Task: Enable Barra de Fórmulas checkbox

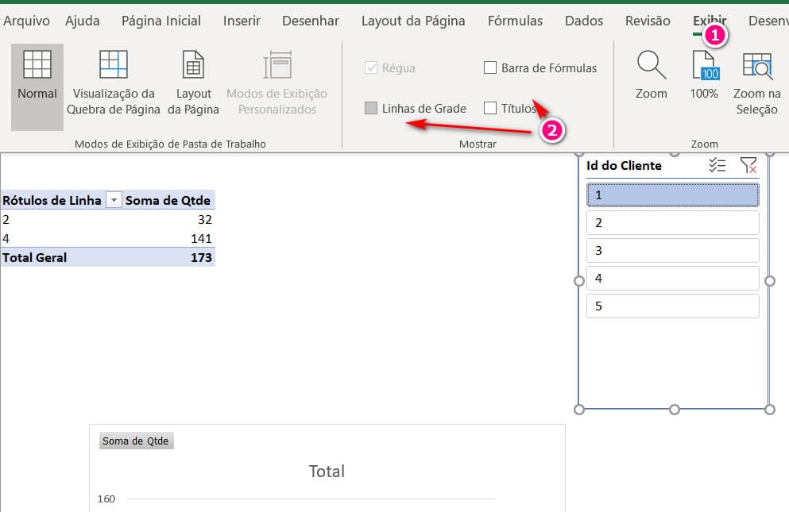Action: point(490,67)
